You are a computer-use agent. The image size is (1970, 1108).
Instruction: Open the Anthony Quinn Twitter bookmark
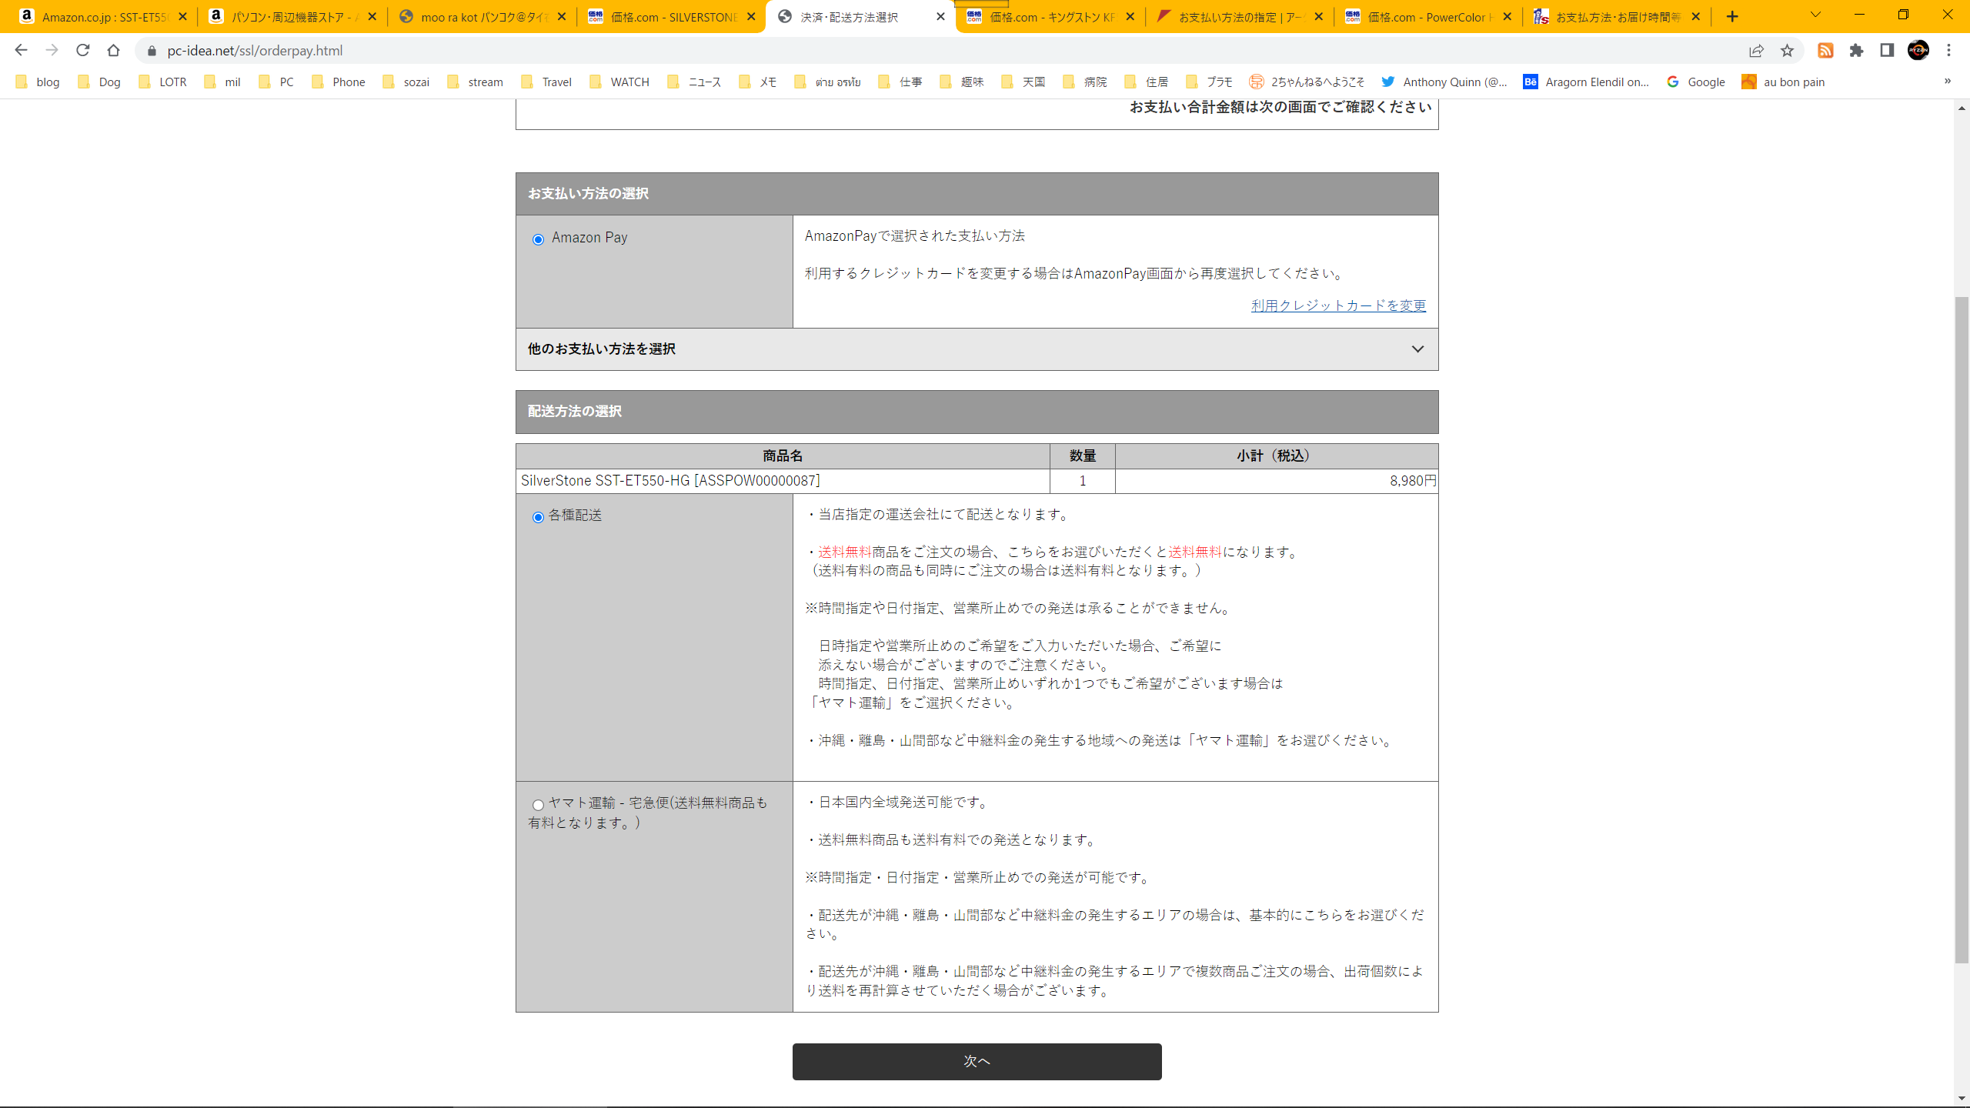[x=1445, y=82]
